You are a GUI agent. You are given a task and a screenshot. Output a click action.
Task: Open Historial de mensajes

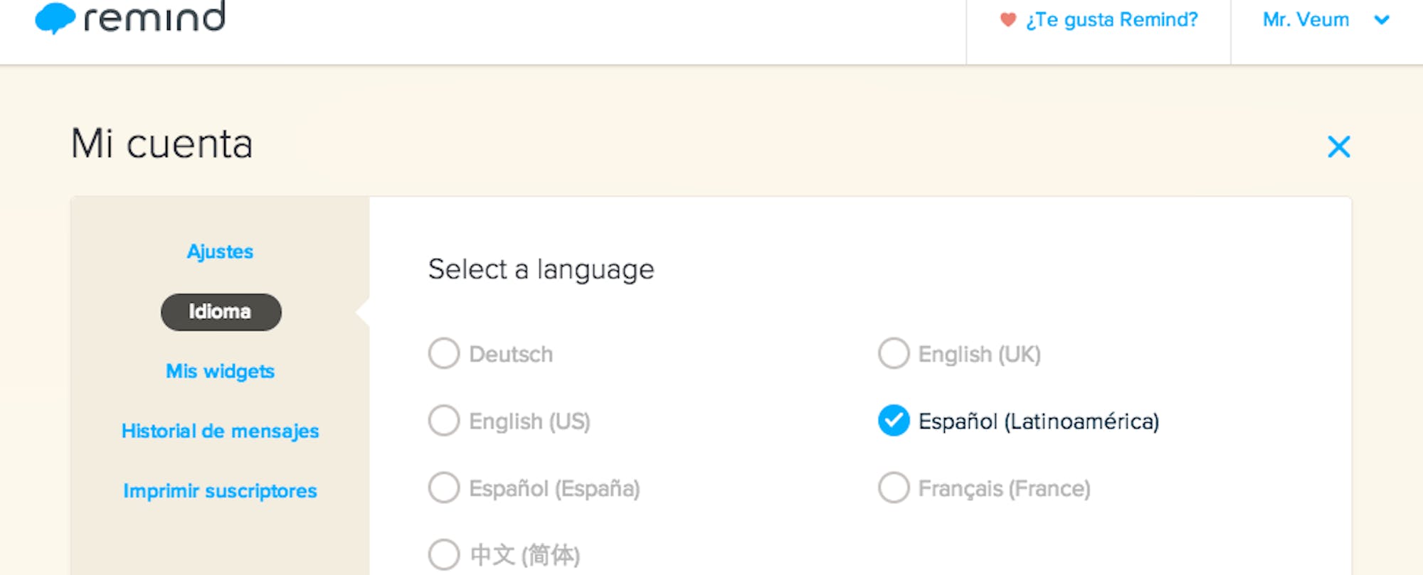220,431
